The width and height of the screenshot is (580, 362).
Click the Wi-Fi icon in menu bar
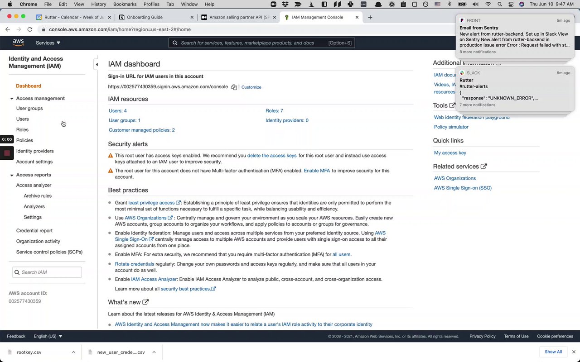[488, 4]
